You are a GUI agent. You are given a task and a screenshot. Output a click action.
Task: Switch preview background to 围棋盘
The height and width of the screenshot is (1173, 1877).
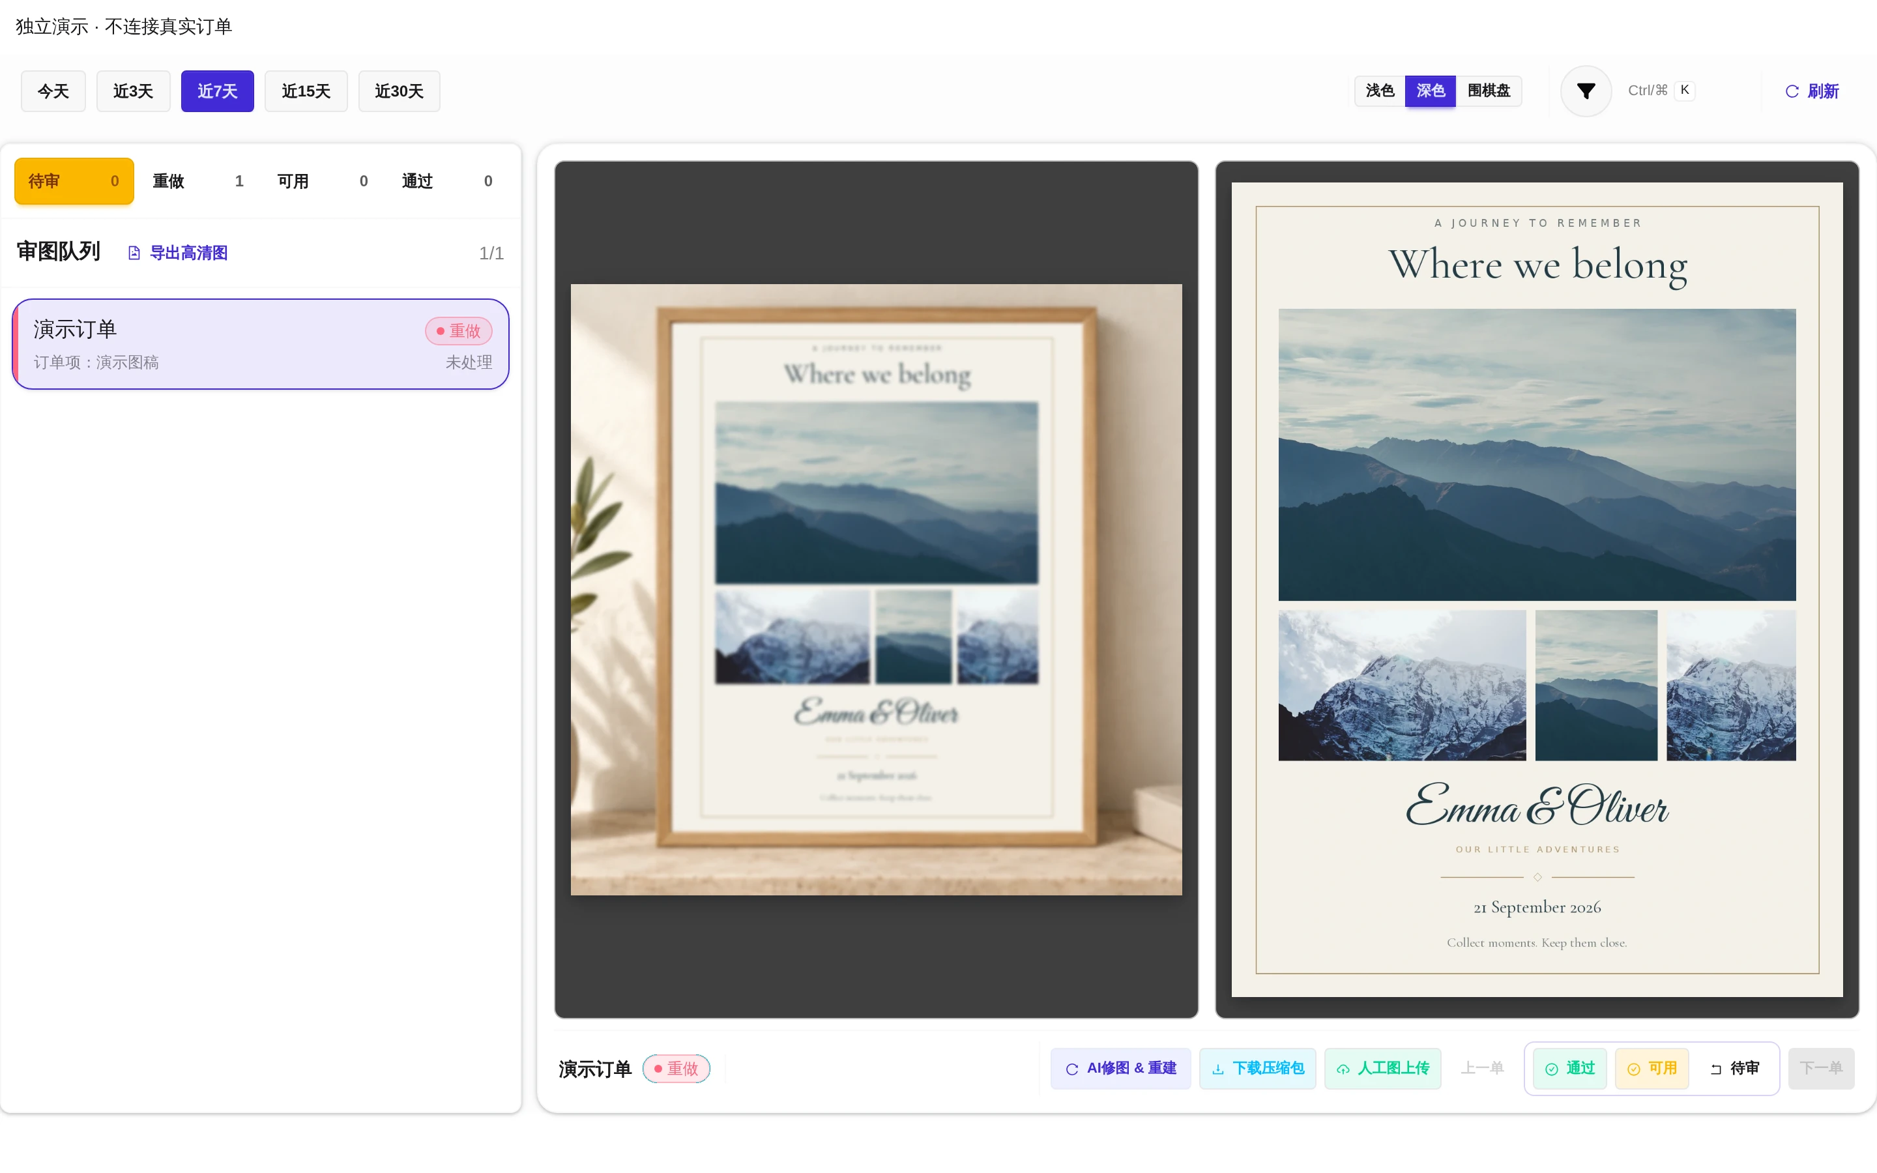pyautogui.click(x=1489, y=91)
